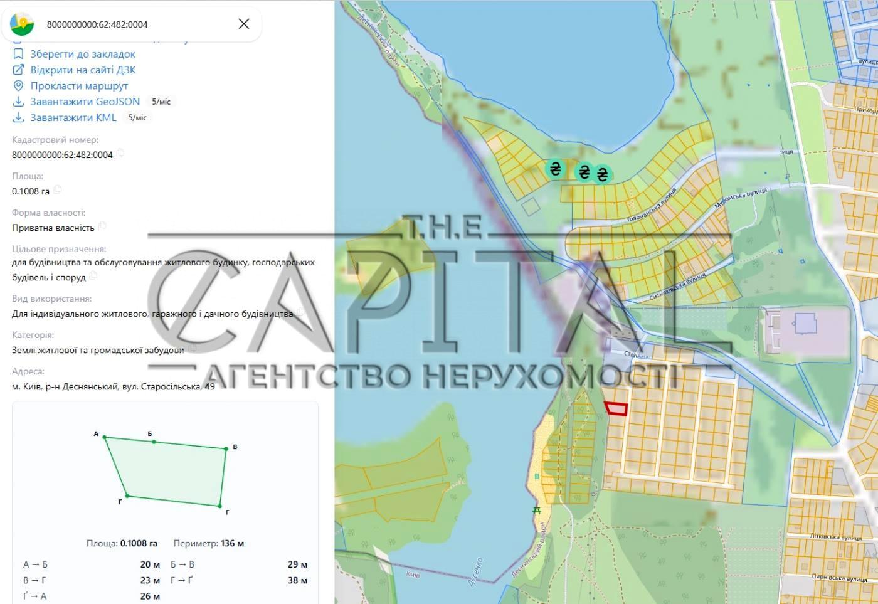Viewport: 878px width, 604px height.
Task: Click the bookmark icon beside Зберегти до закладок
Action: (x=18, y=54)
